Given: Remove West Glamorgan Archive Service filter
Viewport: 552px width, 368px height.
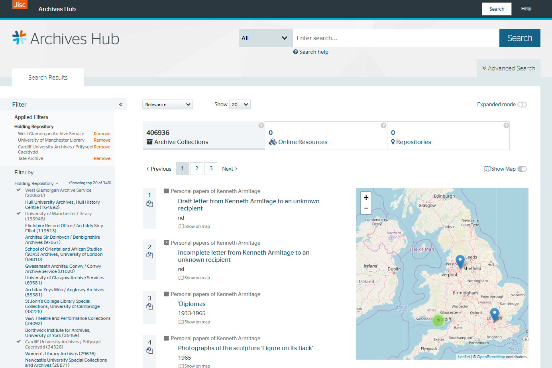Looking at the screenshot, I should click(x=102, y=134).
